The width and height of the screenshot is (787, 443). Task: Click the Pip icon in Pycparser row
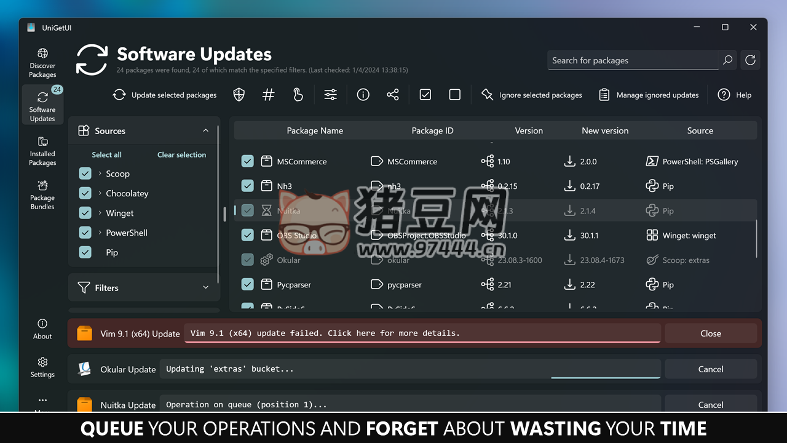coord(652,284)
